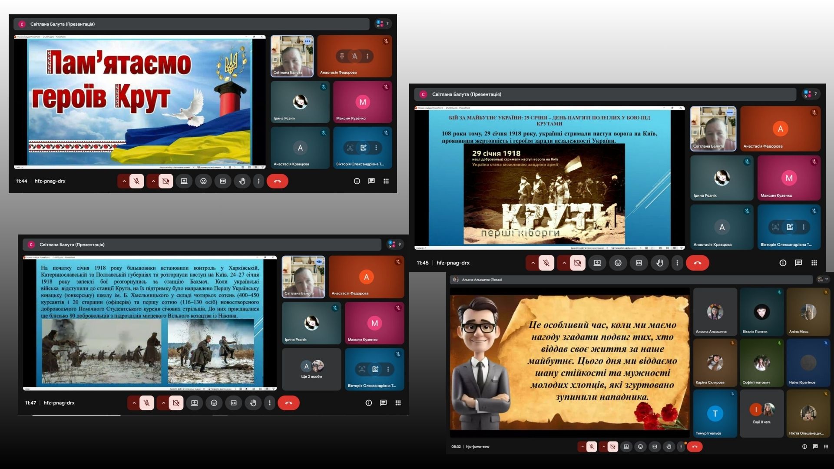The image size is (834, 469).
Task: Toggle camera-off button in the 11:45 meeting
Action: click(577, 263)
